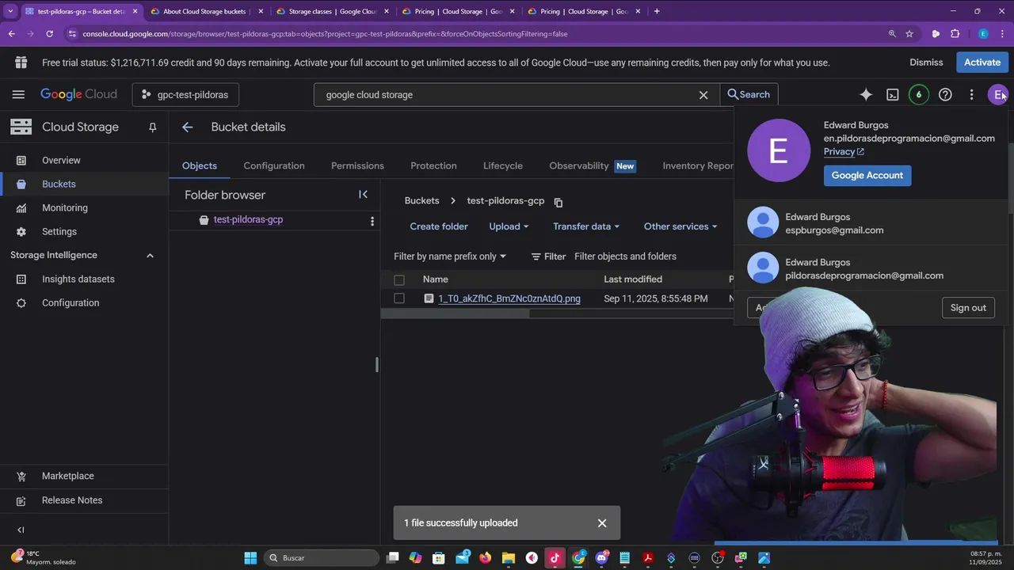Open the three-dot settings menu in header
This screenshot has width=1014, height=570.
[971, 94]
